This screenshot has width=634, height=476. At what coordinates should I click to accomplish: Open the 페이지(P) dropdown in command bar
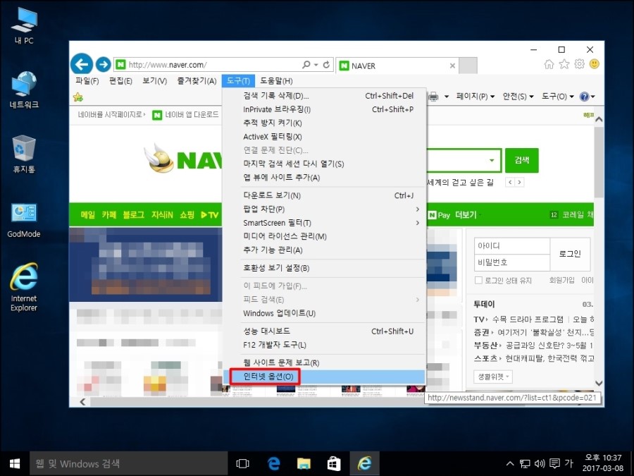(x=475, y=97)
